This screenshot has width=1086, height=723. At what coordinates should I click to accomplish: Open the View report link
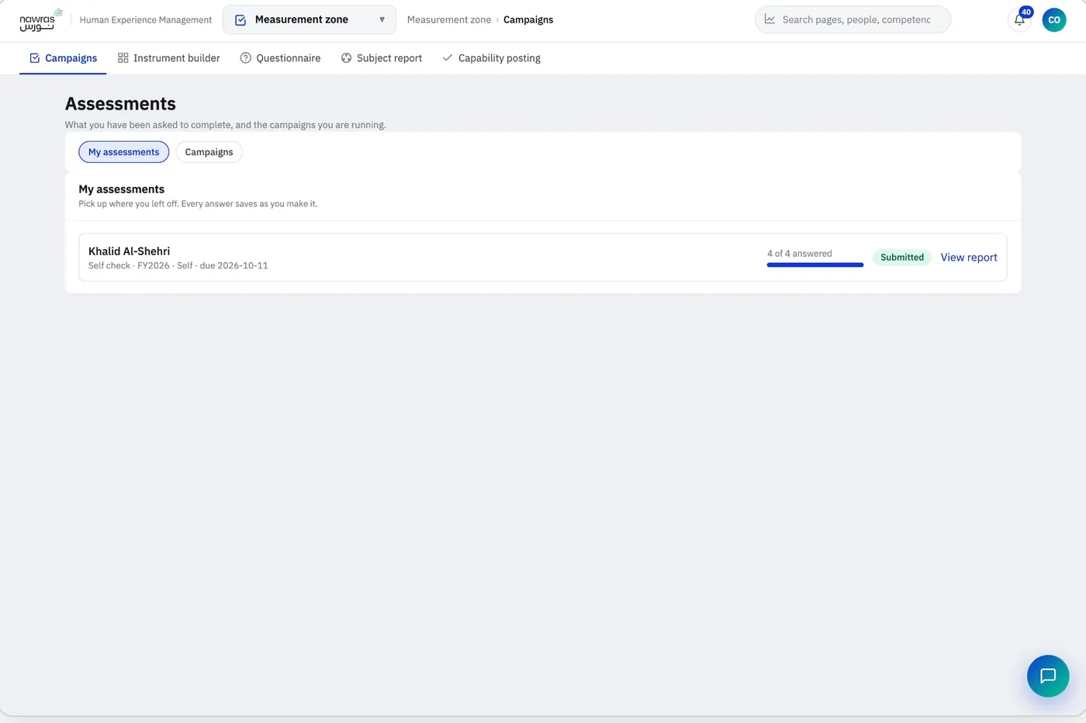pyautogui.click(x=969, y=258)
